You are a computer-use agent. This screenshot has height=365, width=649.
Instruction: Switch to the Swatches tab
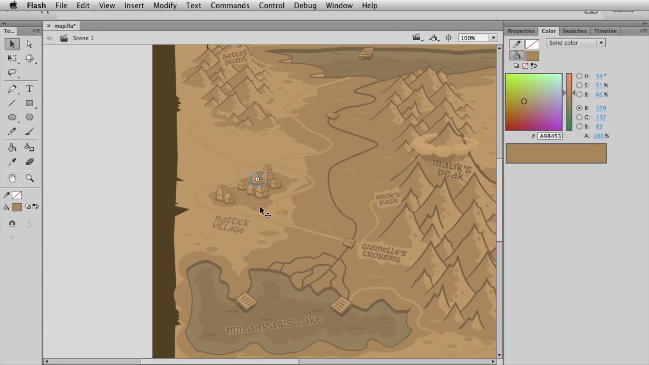(574, 31)
